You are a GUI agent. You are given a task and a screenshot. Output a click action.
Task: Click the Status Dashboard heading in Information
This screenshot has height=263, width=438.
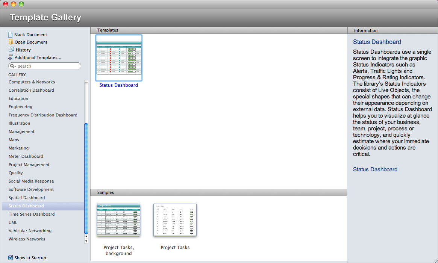pos(377,42)
